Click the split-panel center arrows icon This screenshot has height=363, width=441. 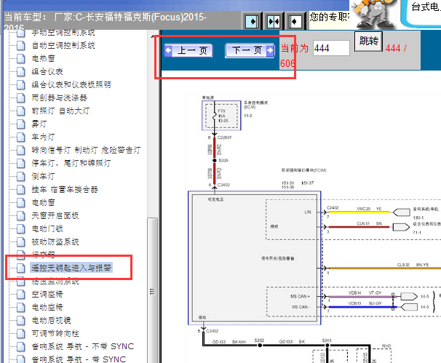coord(274,21)
